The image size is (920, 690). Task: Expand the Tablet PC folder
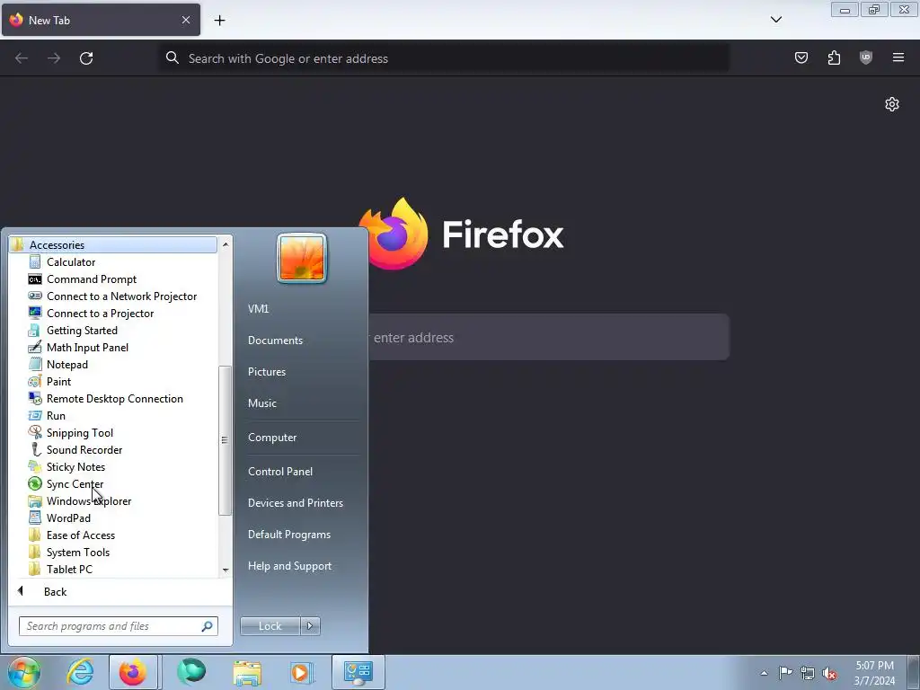coord(60,569)
